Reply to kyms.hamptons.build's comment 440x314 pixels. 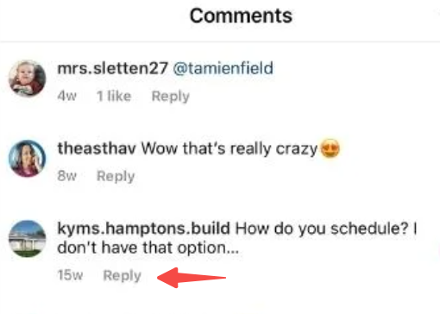click(122, 275)
